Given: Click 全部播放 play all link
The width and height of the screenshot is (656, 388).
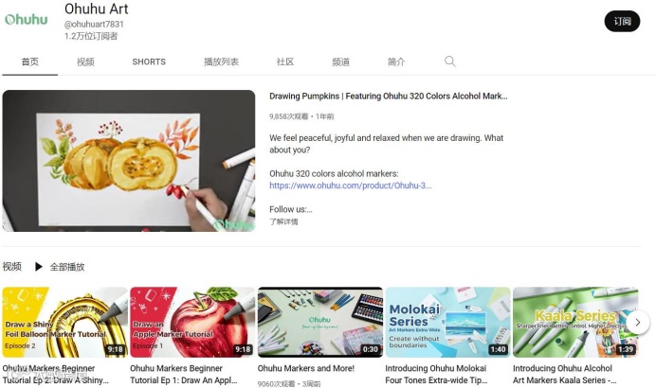Looking at the screenshot, I should 67,267.
